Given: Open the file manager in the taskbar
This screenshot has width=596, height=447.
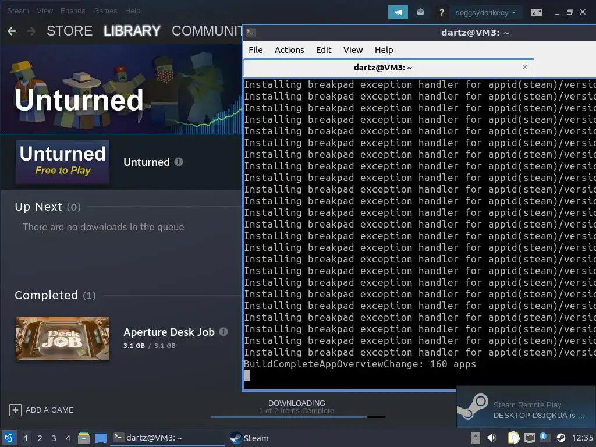Looking at the screenshot, I should (x=84, y=438).
